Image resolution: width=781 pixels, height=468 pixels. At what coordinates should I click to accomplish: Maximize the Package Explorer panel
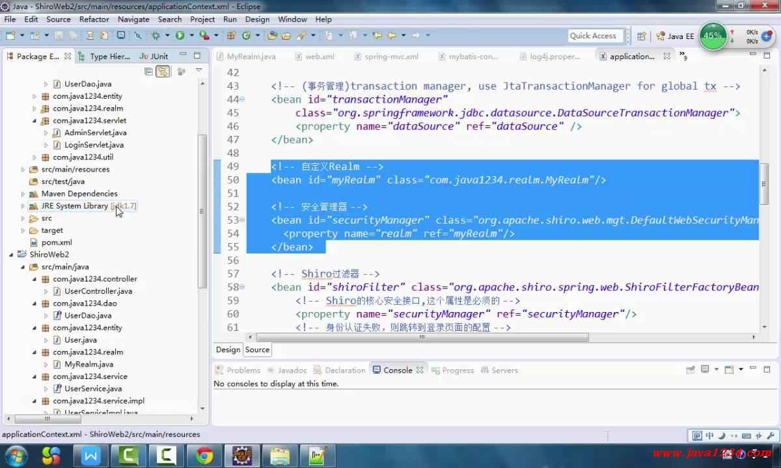click(197, 57)
